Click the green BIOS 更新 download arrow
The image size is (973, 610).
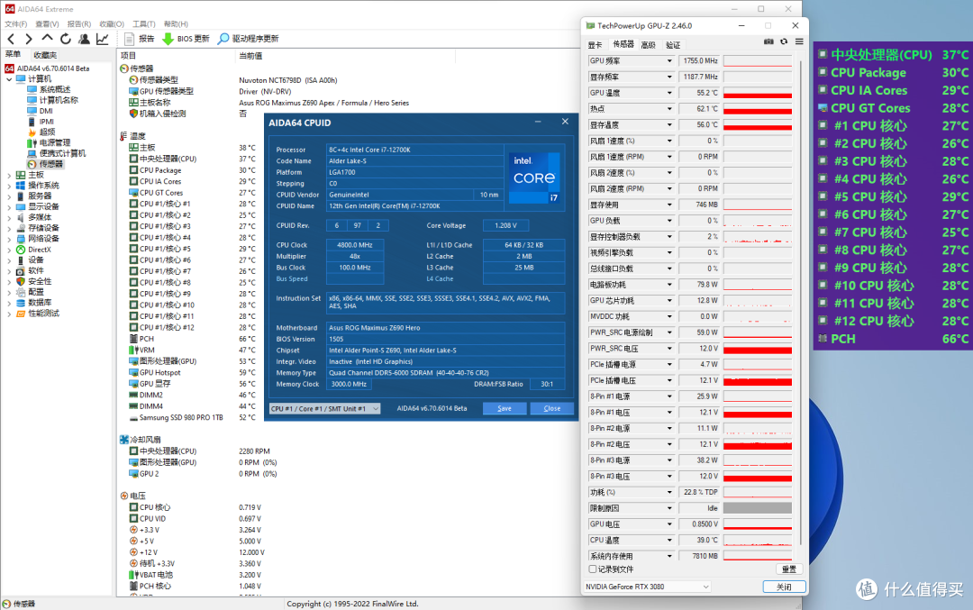click(168, 39)
